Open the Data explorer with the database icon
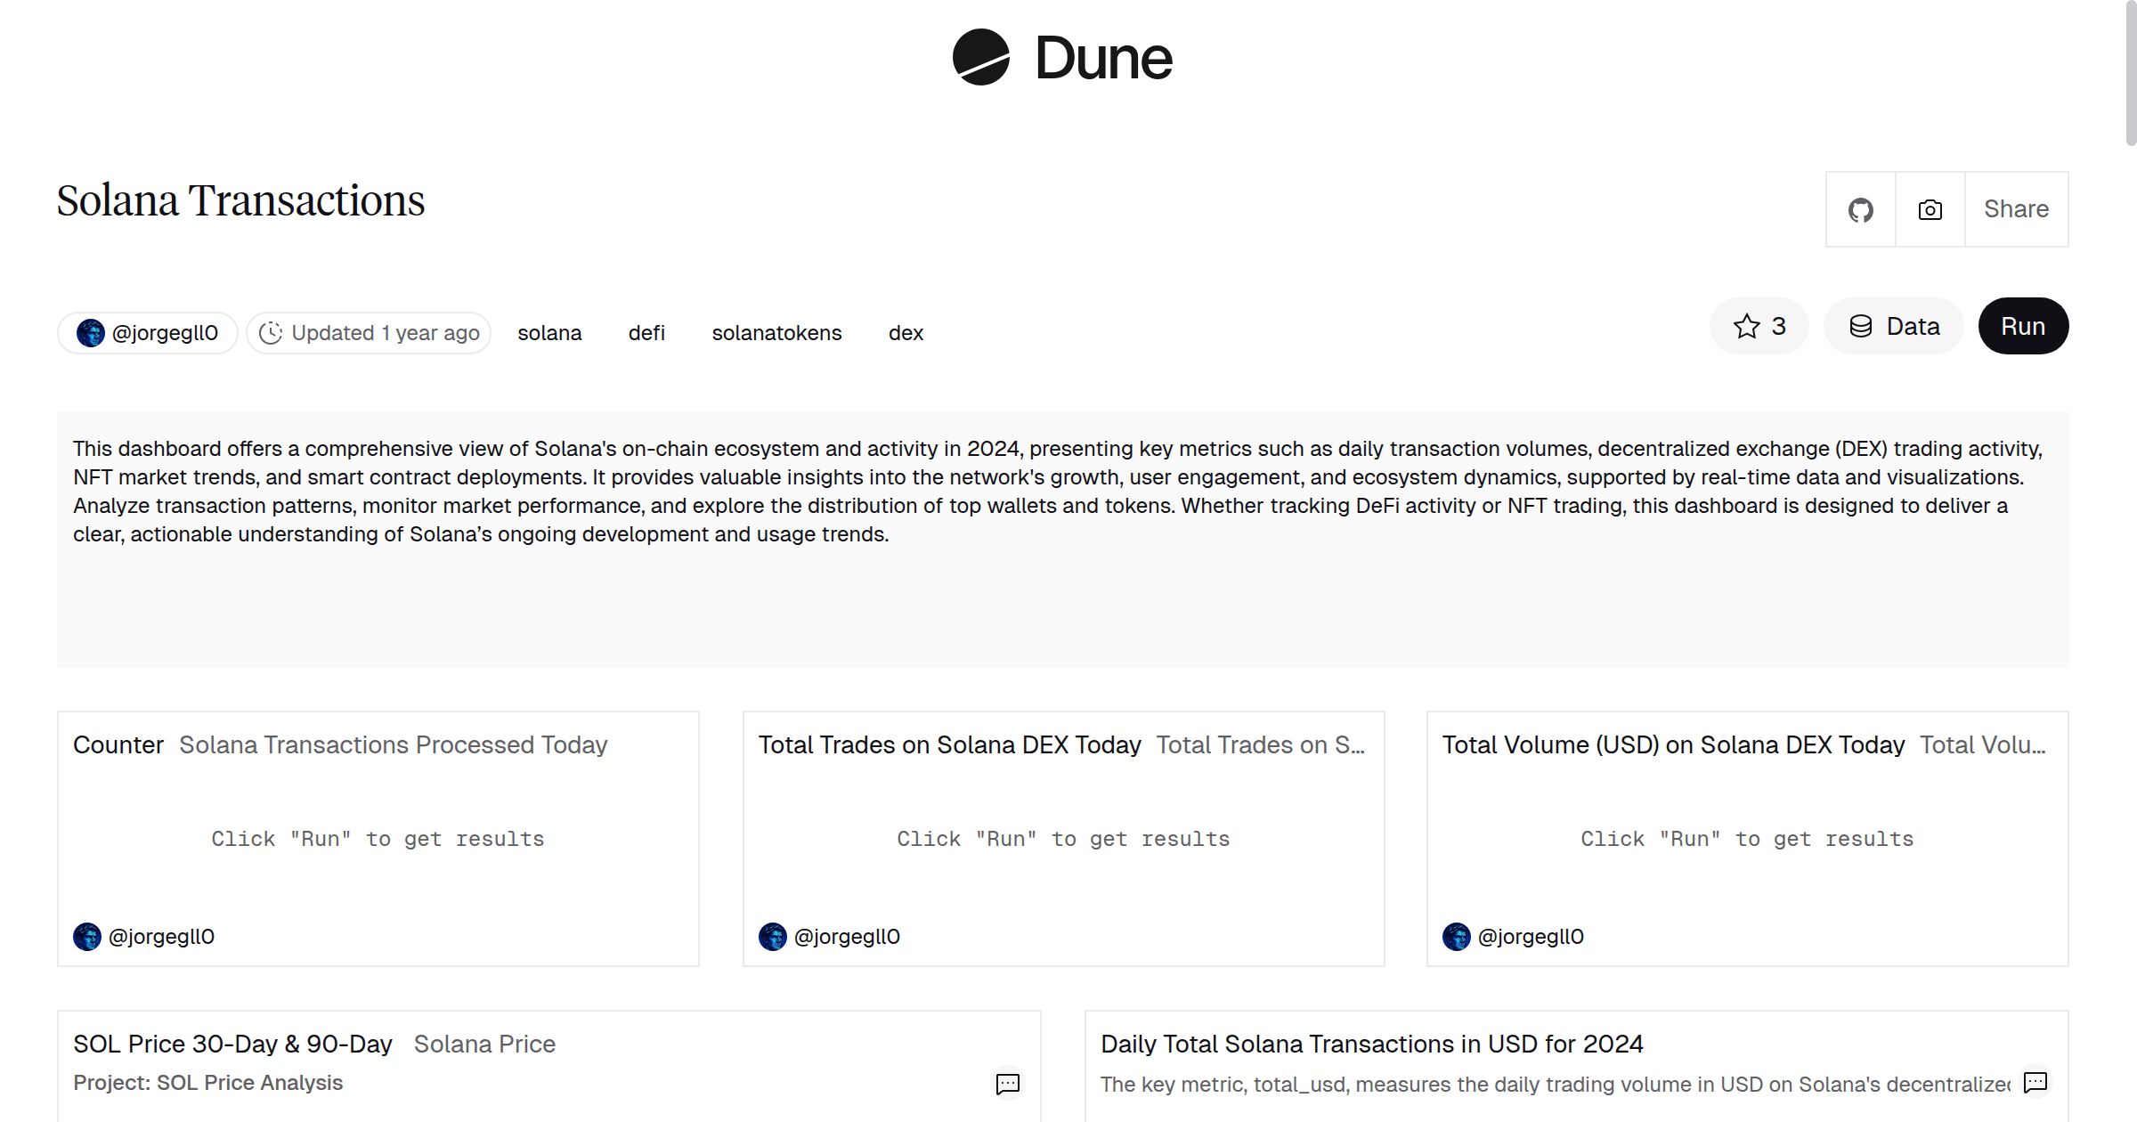This screenshot has height=1122, width=2137. click(1893, 325)
